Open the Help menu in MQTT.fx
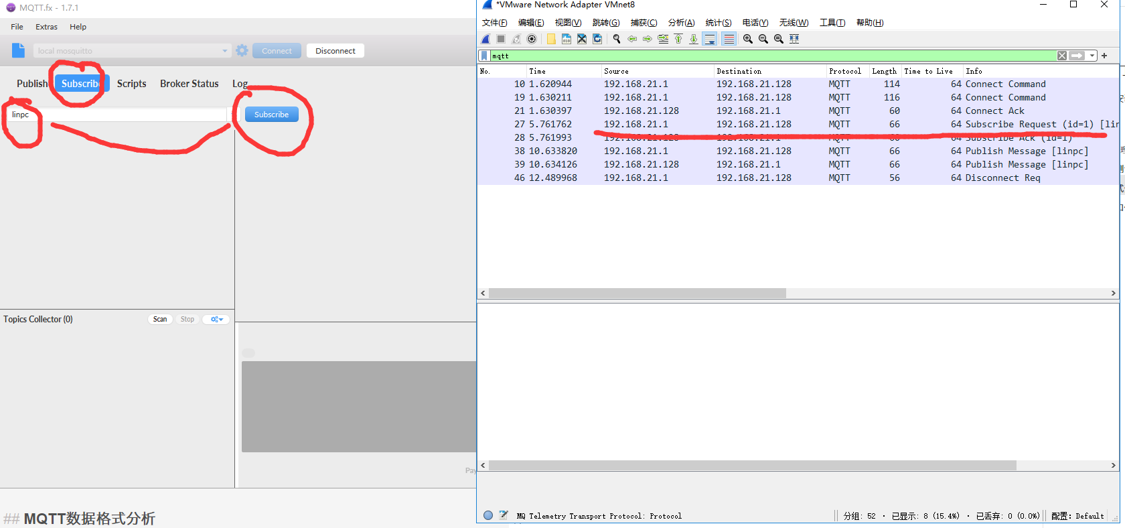The height and width of the screenshot is (528, 1125). coord(78,27)
